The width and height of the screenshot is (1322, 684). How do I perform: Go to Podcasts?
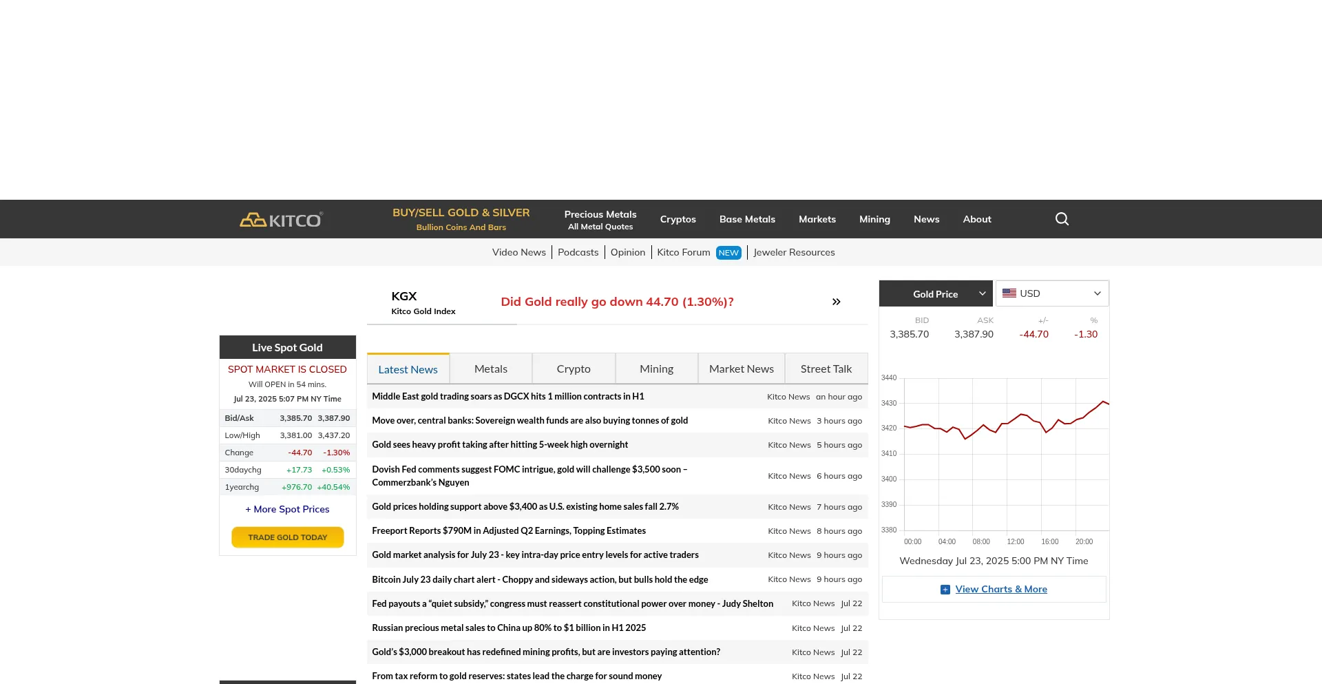click(578, 252)
